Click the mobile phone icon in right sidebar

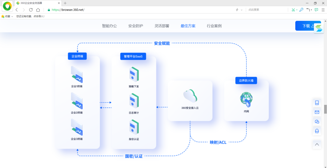point(317,103)
